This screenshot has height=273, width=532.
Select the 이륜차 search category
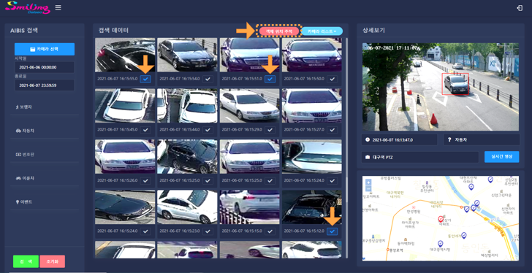[x=45, y=179]
